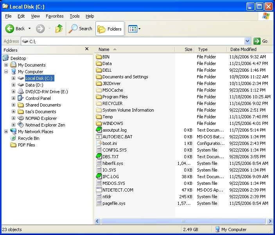Select the Notmad Explorer Zen icon
The width and height of the screenshot is (275, 235).
pyautogui.click(x=21, y=125)
